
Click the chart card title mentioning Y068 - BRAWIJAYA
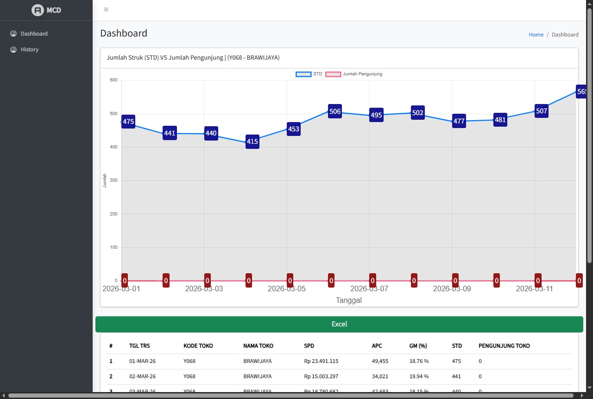193,58
